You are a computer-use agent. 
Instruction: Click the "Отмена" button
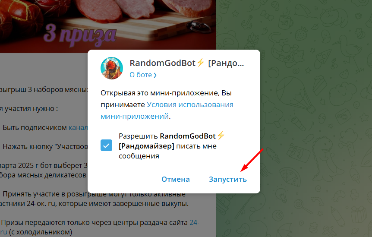pos(176,179)
